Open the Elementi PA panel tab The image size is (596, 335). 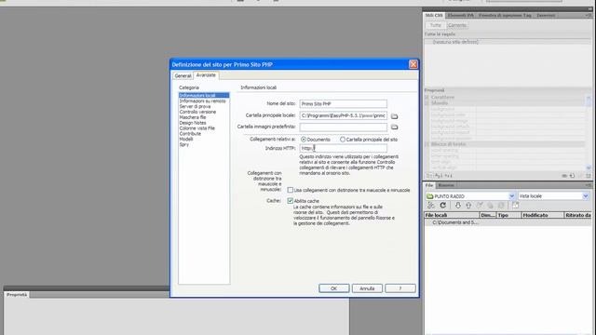pos(460,15)
